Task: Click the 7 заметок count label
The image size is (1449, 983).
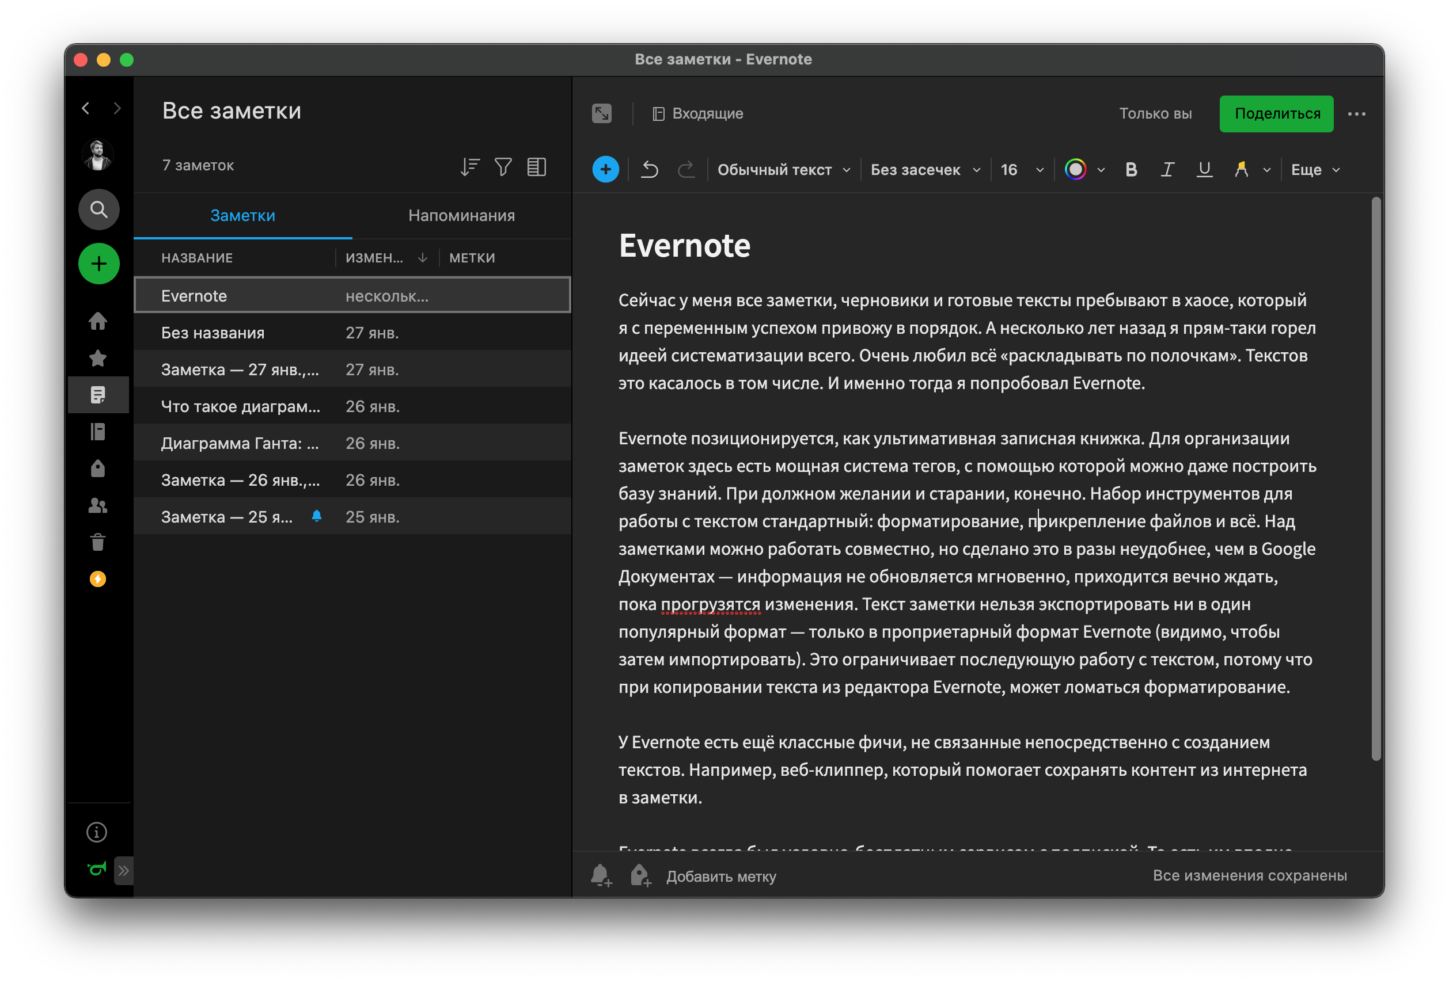Action: coord(198,165)
